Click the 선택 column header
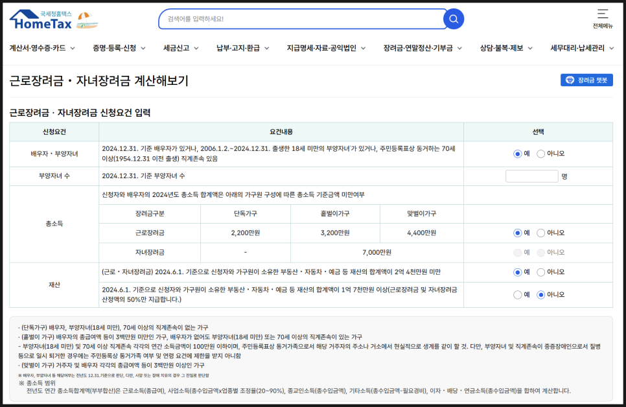626x407 pixels. click(538, 132)
